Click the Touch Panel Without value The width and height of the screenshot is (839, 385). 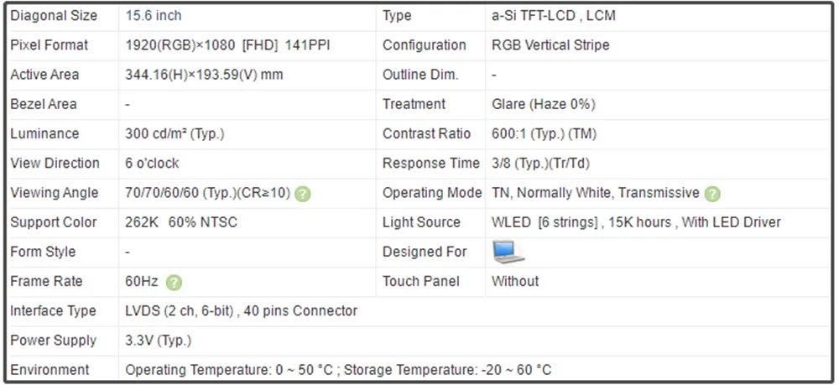coord(515,281)
